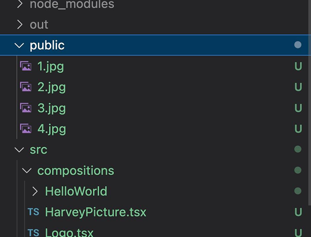This screenshot has height=237, width=311.
Task: Expand the node_modules folder chevron
Action: (x=19, y=5)
